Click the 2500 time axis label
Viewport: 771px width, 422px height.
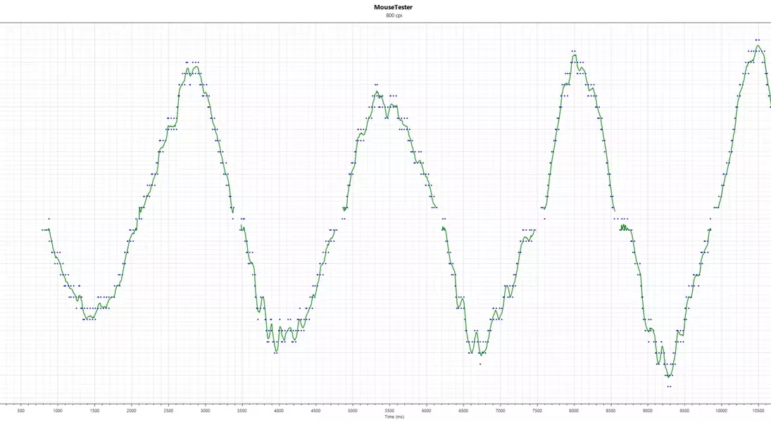(x=168, y=411)
